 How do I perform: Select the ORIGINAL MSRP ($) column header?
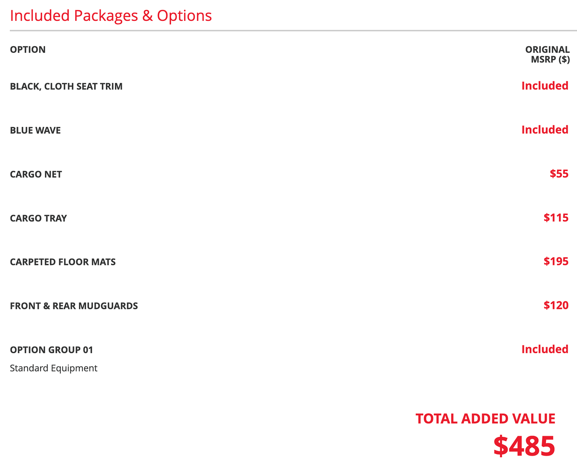(547, 55)
